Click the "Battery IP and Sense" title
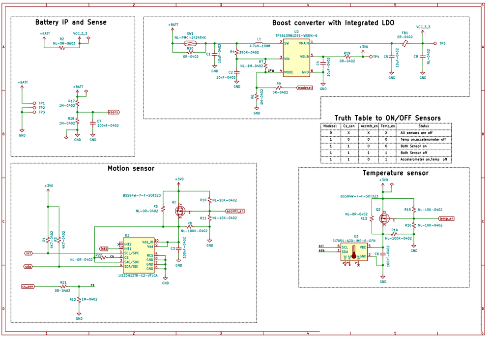The width and height of the screenshot is (491, 340). (71, 22)
